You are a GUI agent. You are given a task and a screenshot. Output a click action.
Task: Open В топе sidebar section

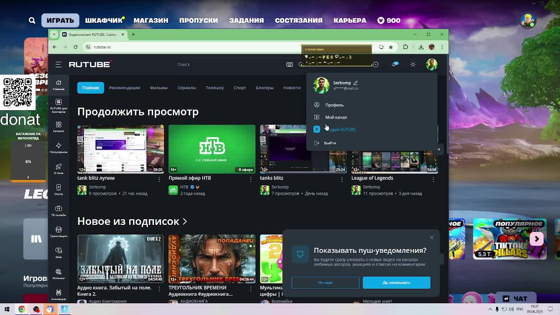coord(58,169)
